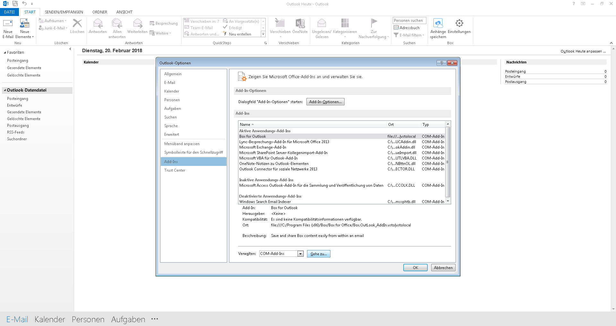Click Abbrechen to cancel options
616x326 pixels.
click(x=443, y=268)
